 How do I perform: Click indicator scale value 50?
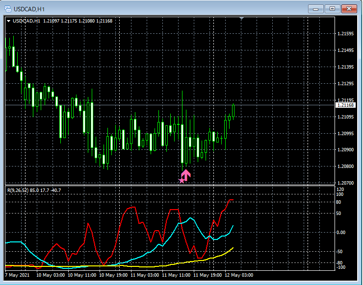coord(338,214)
